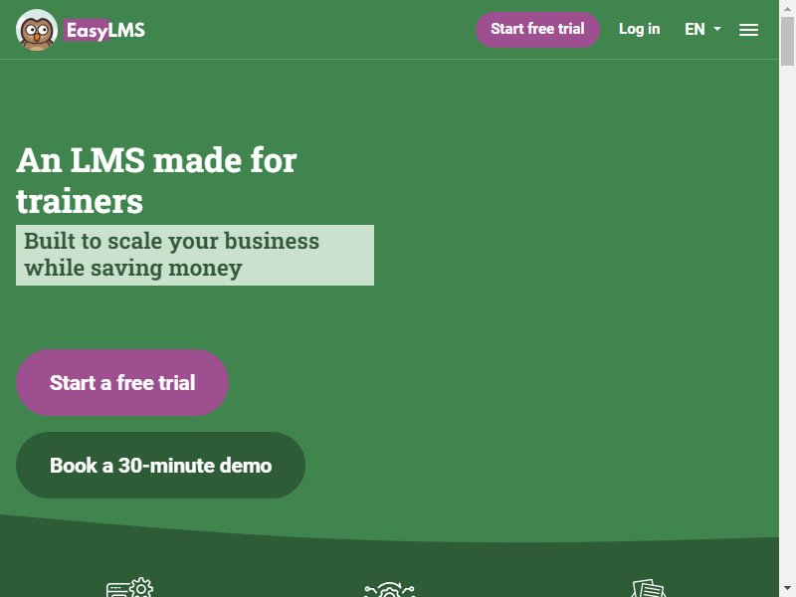Open the Log in page

[x=639, y=29]
